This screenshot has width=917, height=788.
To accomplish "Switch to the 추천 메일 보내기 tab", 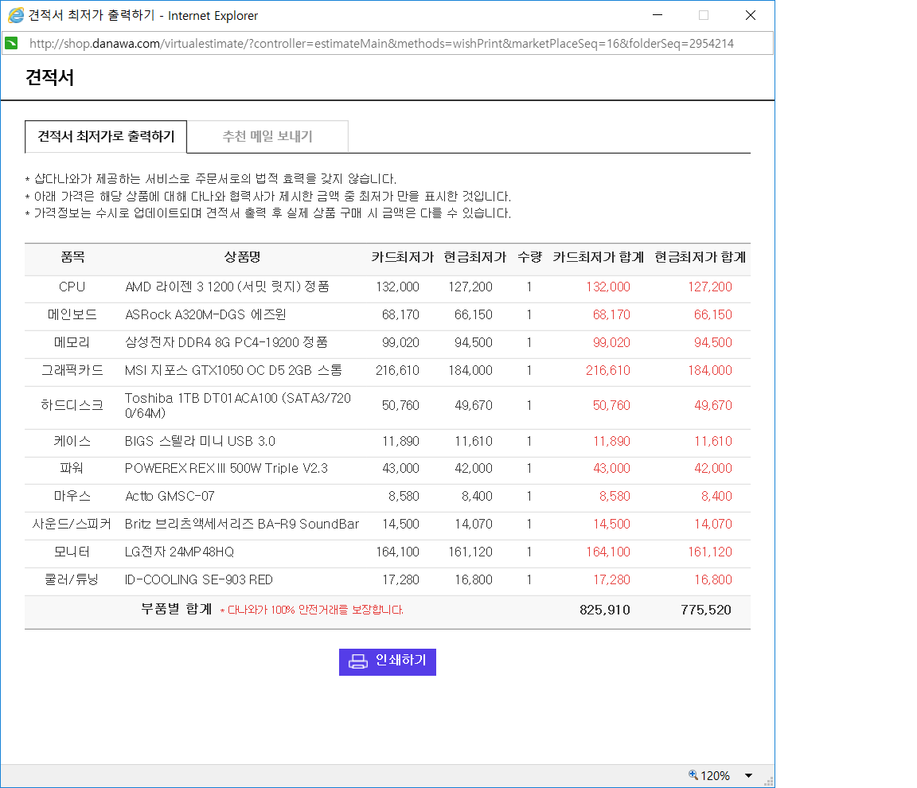I will (267, 136).
